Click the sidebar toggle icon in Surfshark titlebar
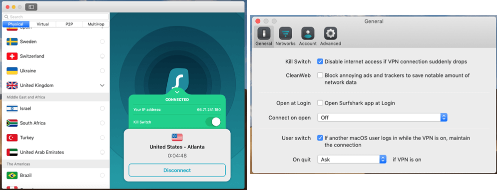Viewport: 497px width, 190px height. click(x=31, y=6)
